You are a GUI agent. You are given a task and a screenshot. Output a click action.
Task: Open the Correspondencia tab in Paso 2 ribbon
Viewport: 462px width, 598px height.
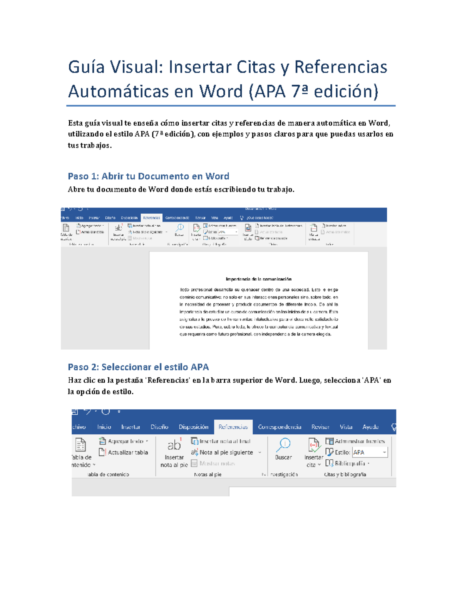[280, 427]
